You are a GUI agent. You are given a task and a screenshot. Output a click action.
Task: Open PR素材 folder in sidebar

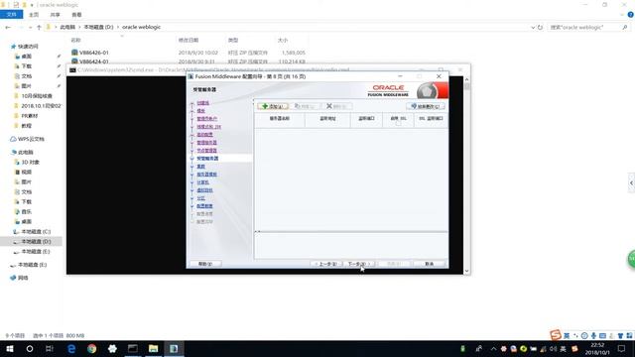coord(30,116)
